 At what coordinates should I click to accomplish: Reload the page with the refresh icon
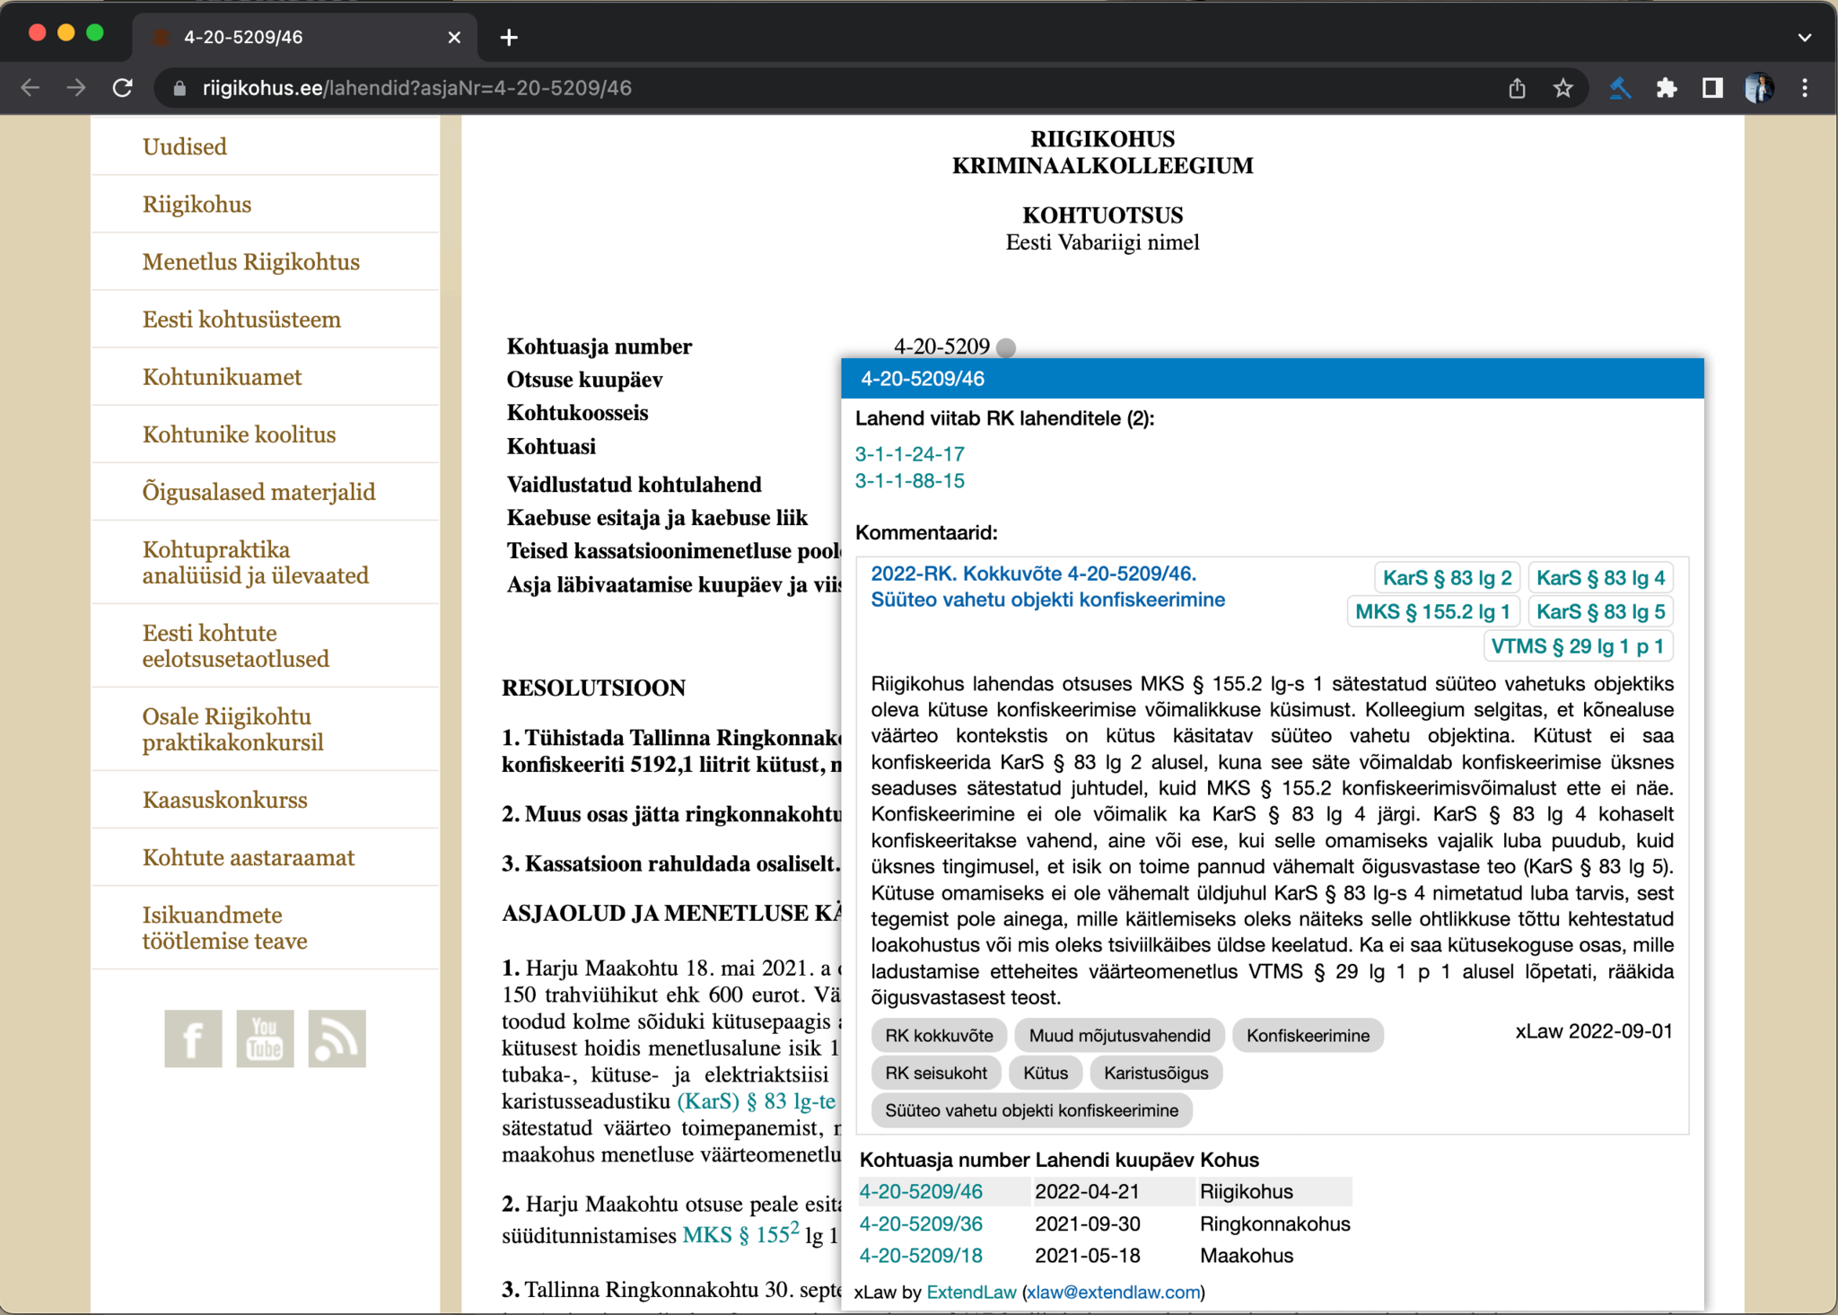click(123, 88)
